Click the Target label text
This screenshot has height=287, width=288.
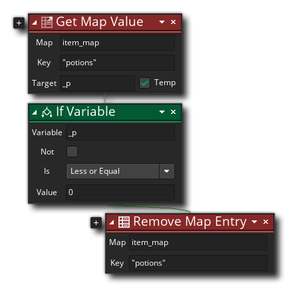[x=45, y=83]
